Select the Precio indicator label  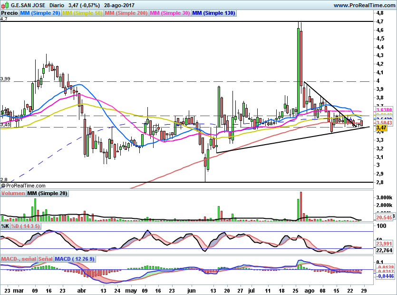pyautogui.click(x=10, y=13)
